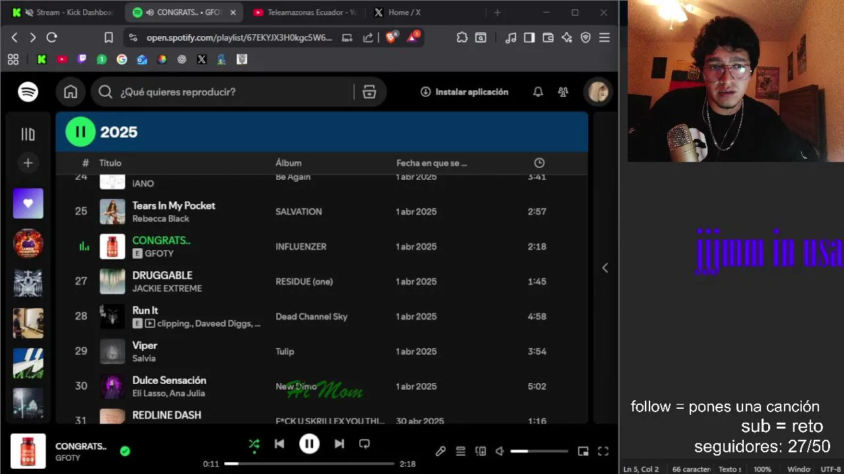Viewport: 844px width, 474px height.
Task: Enter Spotify full screen mode
Action: tap(603, 451)
